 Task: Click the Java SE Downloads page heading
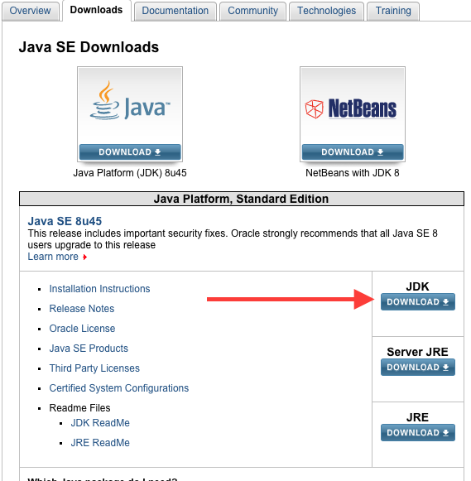pos(89,47)
